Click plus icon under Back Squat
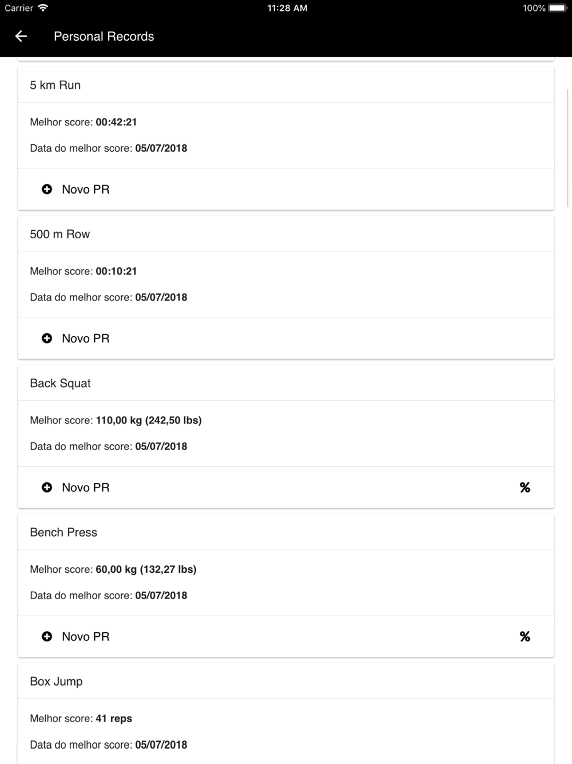 point(47,487)
